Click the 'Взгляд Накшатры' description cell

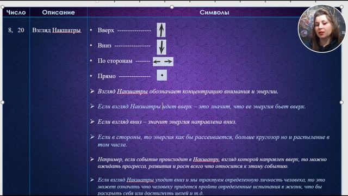coord(57,30)
